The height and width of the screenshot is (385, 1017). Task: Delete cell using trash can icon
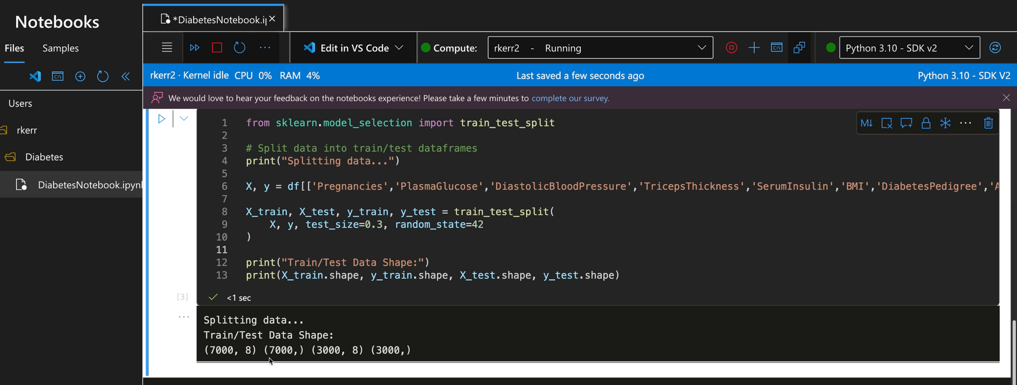988,123
